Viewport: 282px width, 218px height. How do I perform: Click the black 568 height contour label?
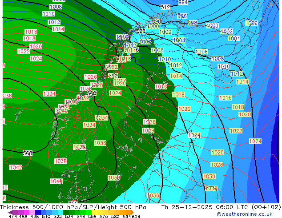pyautogui.click(x=28, y=153)
